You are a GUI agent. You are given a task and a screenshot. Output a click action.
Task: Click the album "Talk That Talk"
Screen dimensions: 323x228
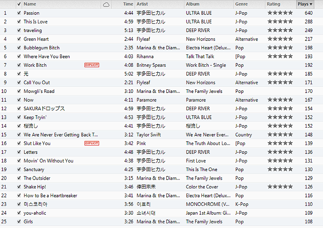click(200, 57)
